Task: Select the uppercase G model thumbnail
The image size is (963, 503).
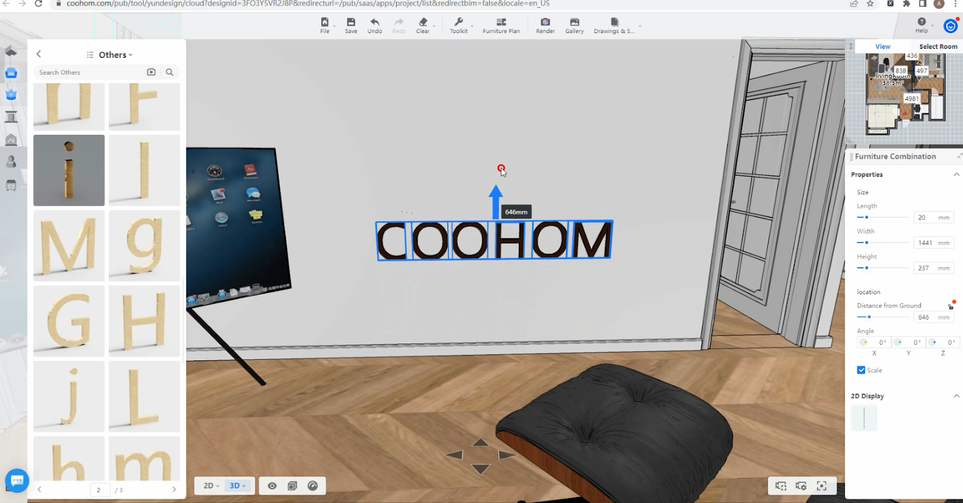Action: tap(69, 321)
